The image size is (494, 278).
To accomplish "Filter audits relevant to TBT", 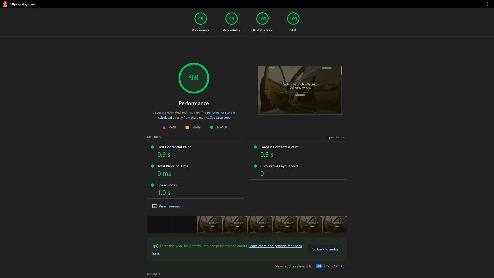I will click(343, 266).
